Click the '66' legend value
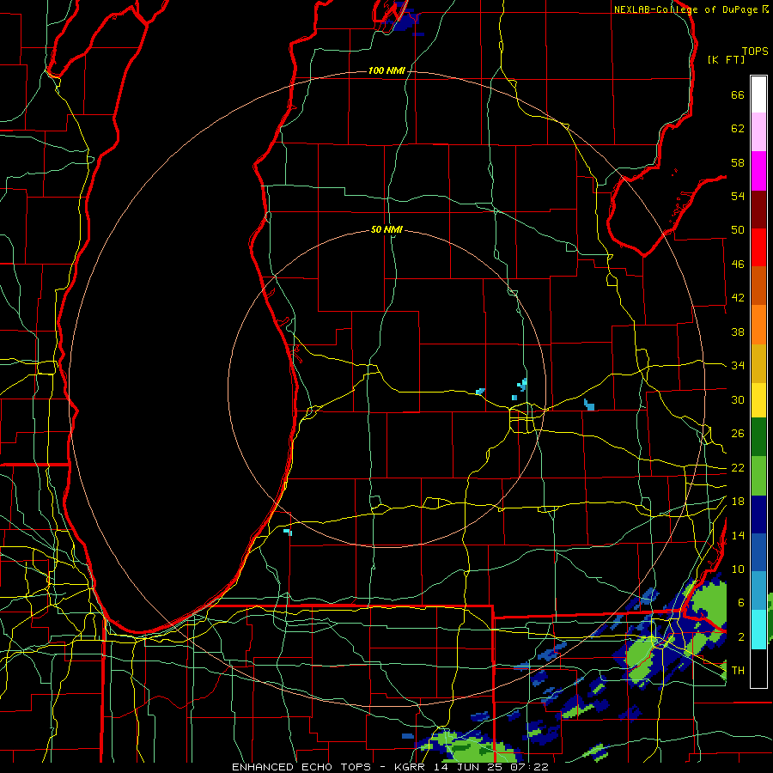The image size is (773, 773). [x=738, y=95]
